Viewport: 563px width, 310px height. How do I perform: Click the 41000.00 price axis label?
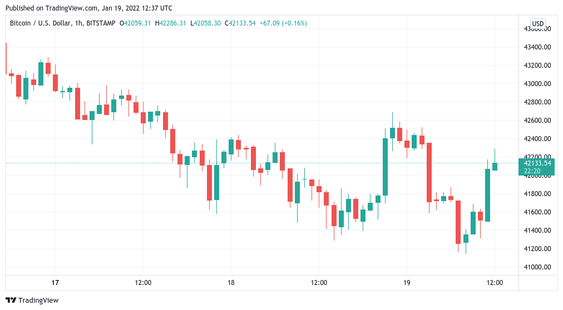tap(537, 267)
